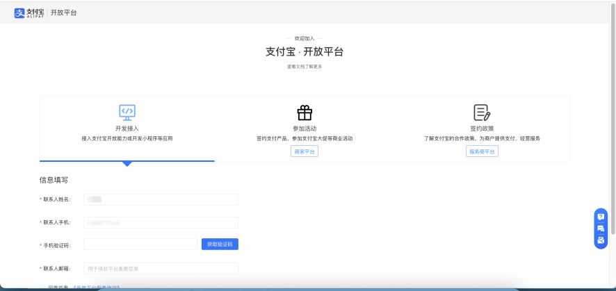
Task: Click 手机验证码 field label
Action: point(56,245)
